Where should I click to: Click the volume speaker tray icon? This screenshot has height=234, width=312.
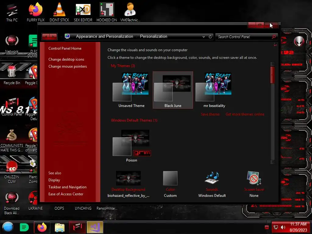(283, 227)
